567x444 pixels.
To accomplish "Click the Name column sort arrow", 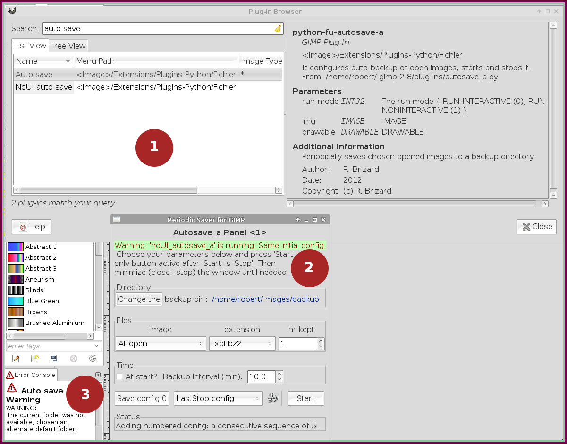I will (68, 61).
